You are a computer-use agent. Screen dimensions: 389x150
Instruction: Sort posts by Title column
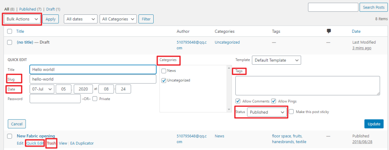[x=20, y=32]
